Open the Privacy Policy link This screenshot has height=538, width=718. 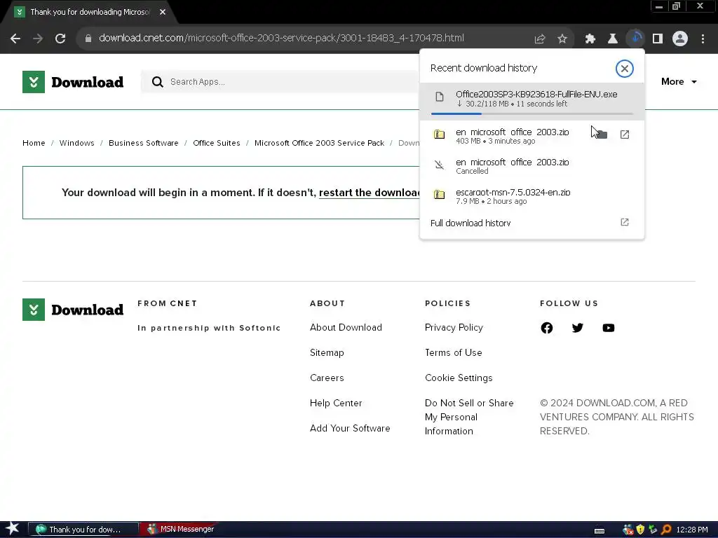[454, 328]
